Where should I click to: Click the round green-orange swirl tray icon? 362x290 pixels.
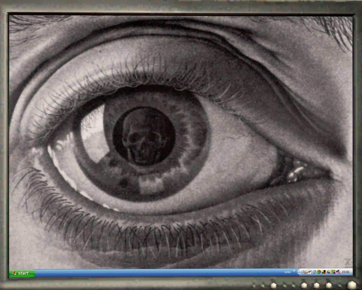[x=319, y=272]
